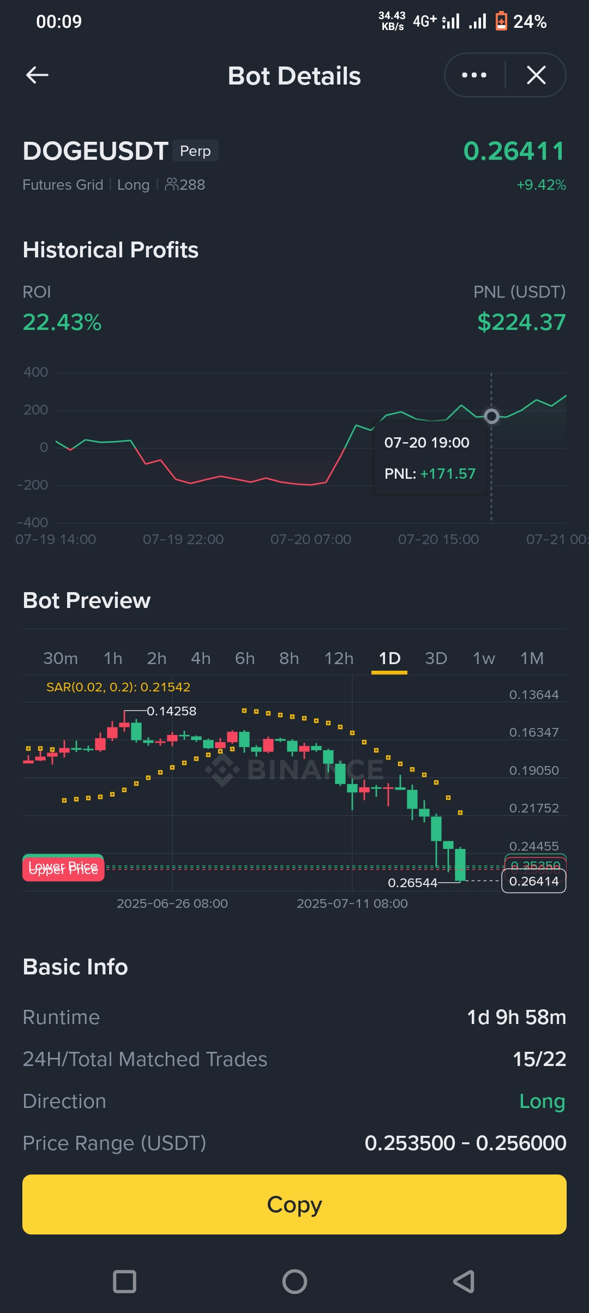Tap the Bot Preview heading
The height and width of the screenshot is (1313, 589).
coord(87,600)
